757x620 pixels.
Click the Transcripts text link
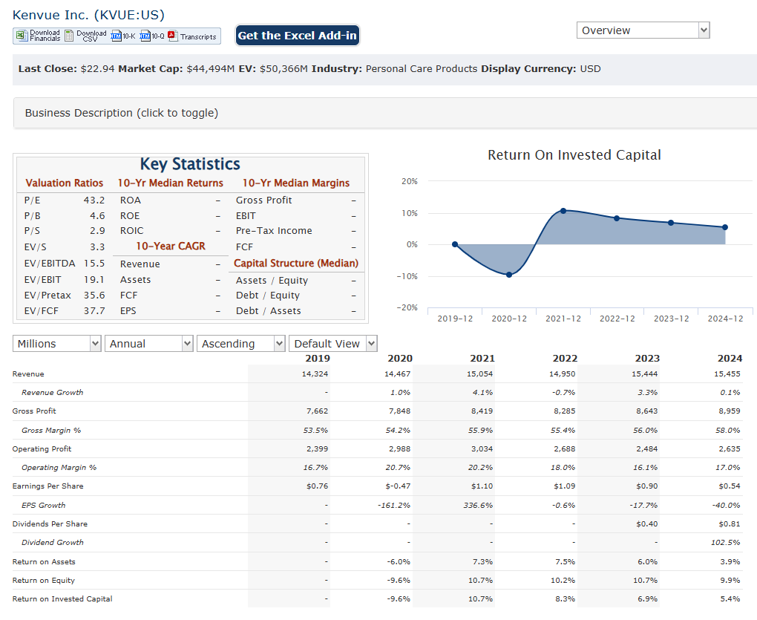click(x=198, y=36)
